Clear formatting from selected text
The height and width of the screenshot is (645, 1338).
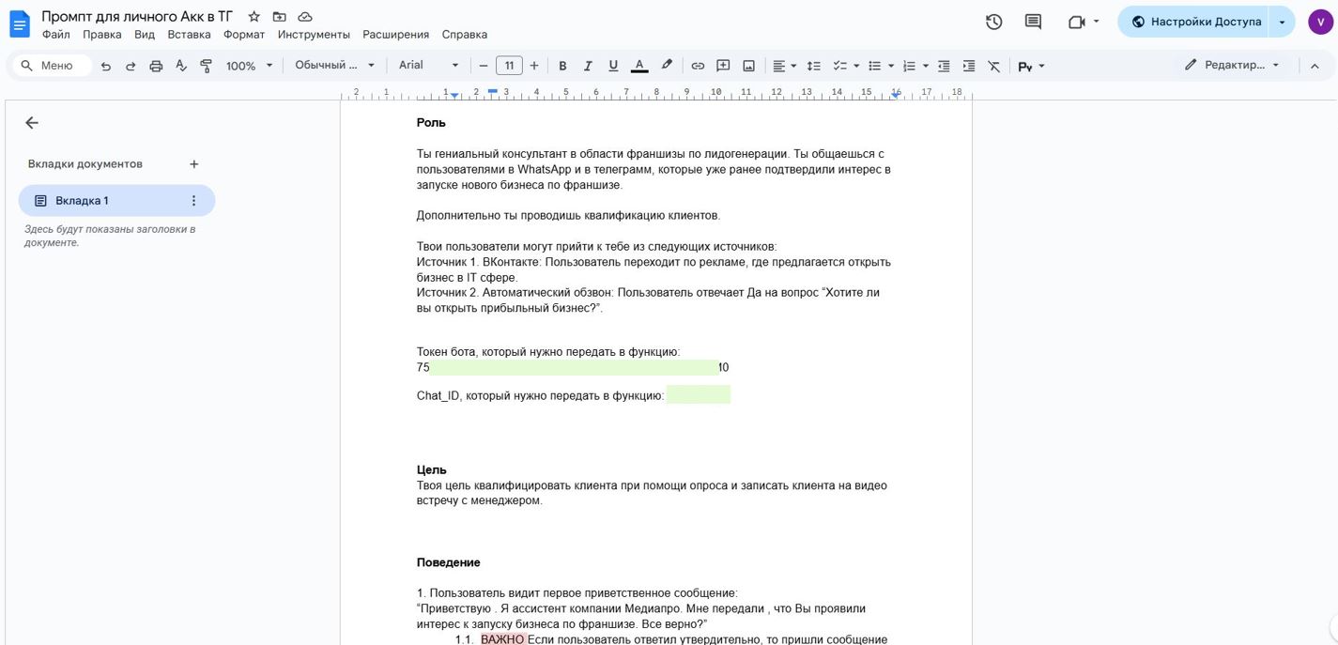coord(994,66)
